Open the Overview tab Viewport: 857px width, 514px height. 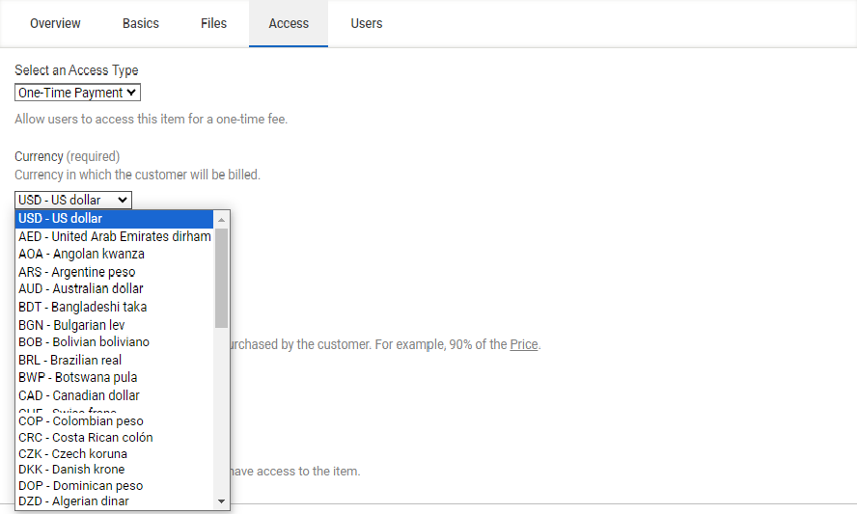point(55,23)
